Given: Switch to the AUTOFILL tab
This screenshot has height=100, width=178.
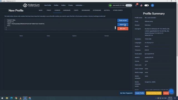Looking at the screenshot, I should pyautogui.click(x=107, y=10).
